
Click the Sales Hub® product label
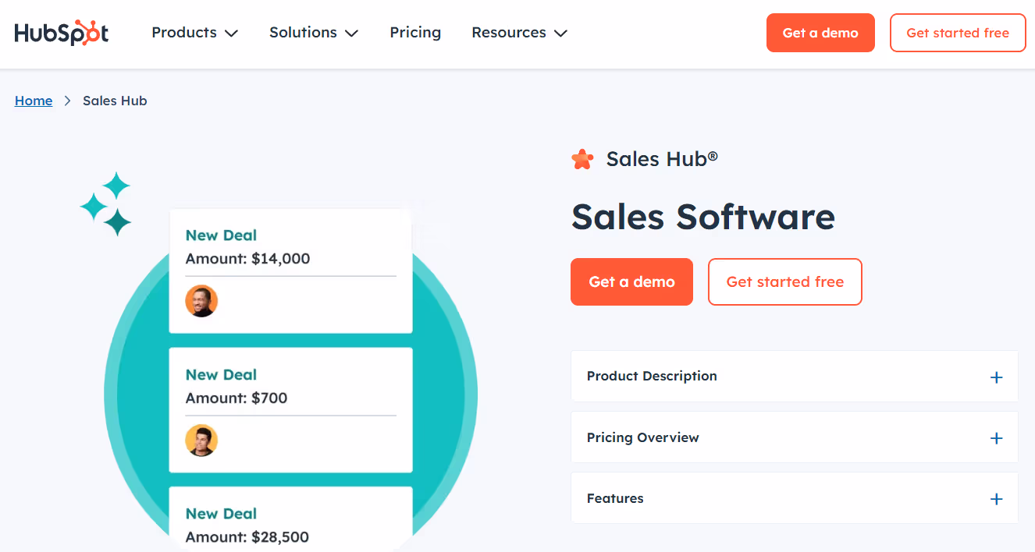tap(662, 159)
